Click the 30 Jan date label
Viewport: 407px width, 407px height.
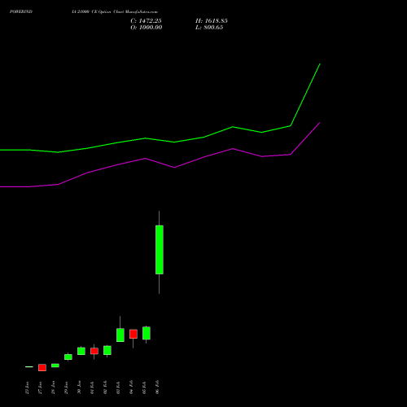point(79,387)
